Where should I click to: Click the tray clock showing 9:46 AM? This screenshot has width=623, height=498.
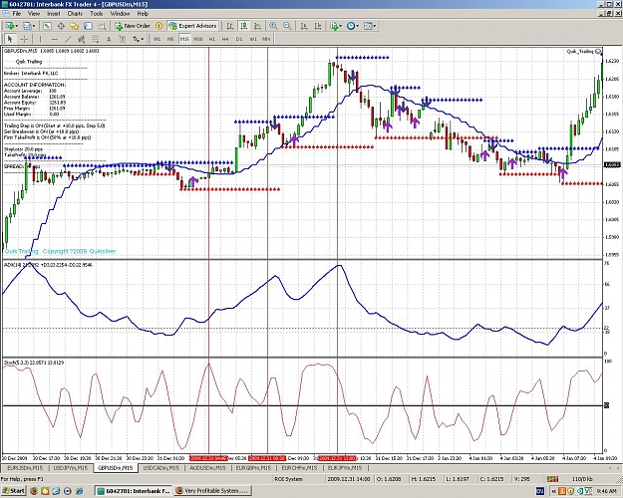pos(606,492)
